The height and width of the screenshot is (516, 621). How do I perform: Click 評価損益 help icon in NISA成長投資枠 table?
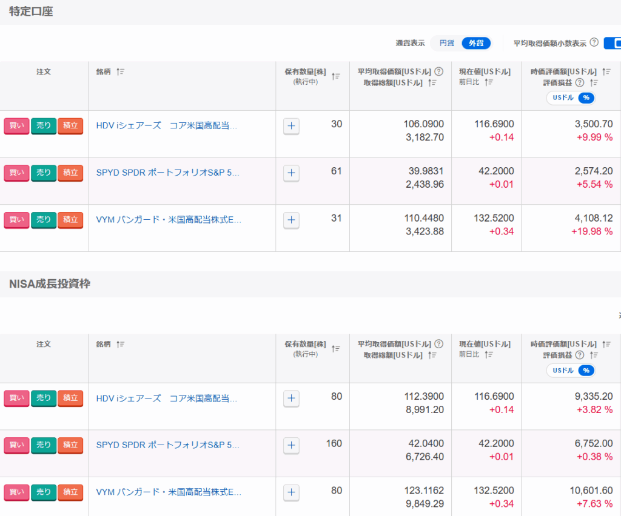pyautogui.click(x=579, y=355)
